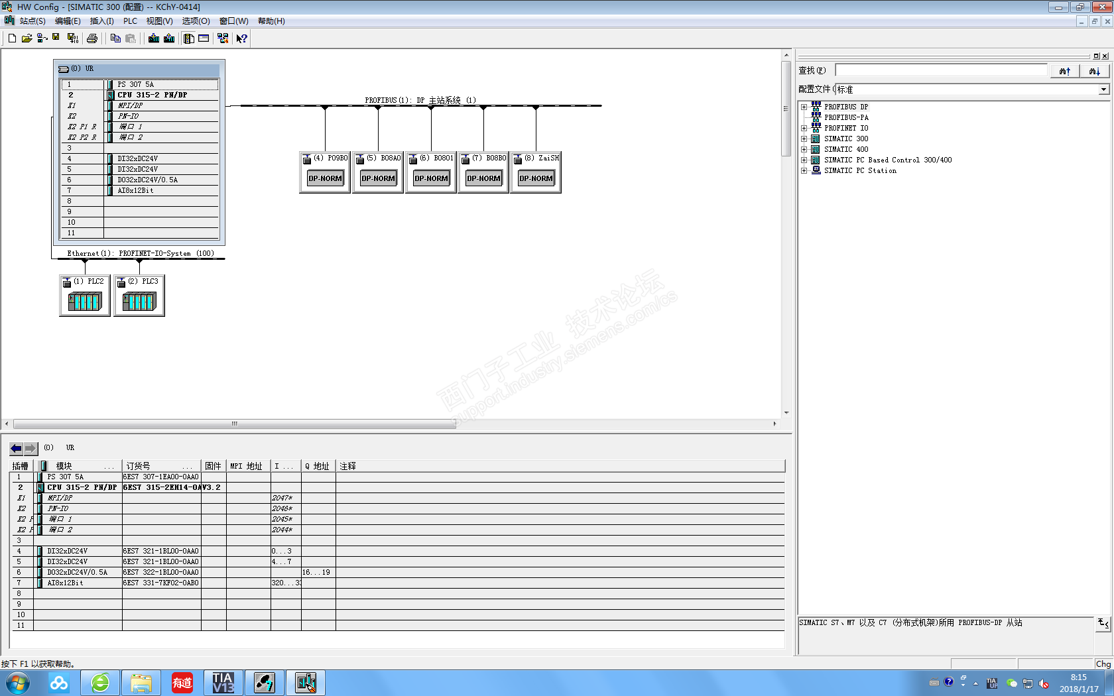Image resolution: width=1114 pixels, height=696 pixels.
Task: Open the 站点(S) menu
Action: coord(32,21)
